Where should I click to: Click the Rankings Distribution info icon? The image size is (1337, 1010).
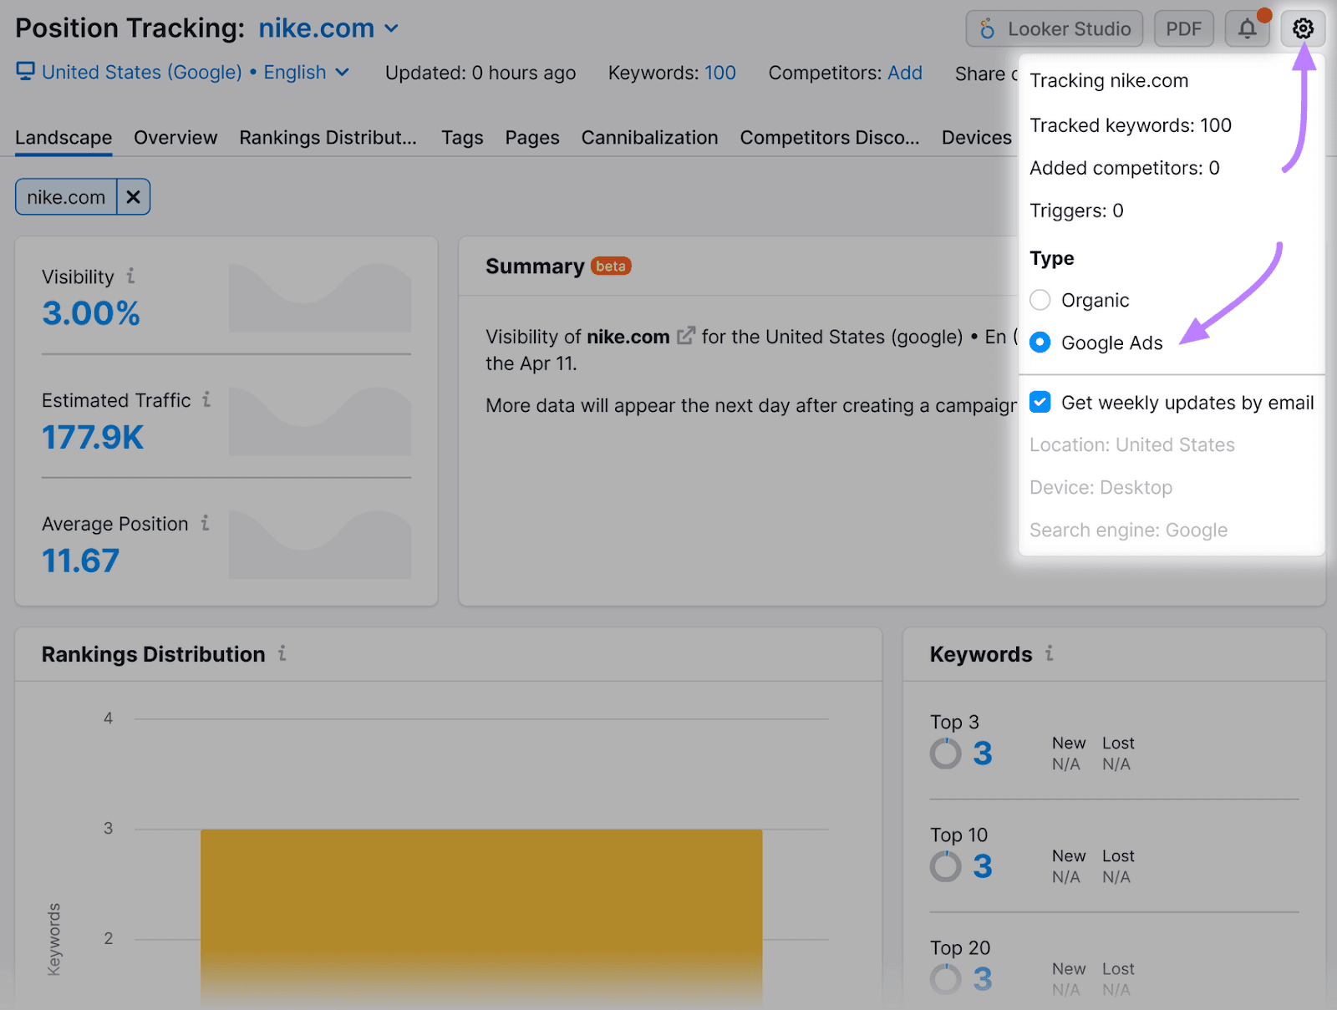coord(282,654)
